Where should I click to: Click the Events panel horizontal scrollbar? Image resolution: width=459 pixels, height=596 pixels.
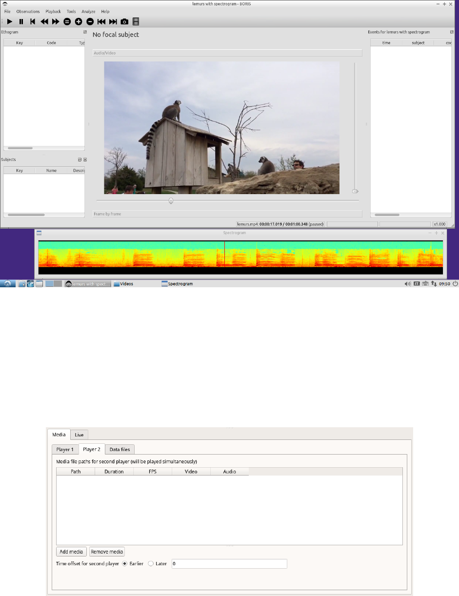pyautogui.click(x=387, y=215)
